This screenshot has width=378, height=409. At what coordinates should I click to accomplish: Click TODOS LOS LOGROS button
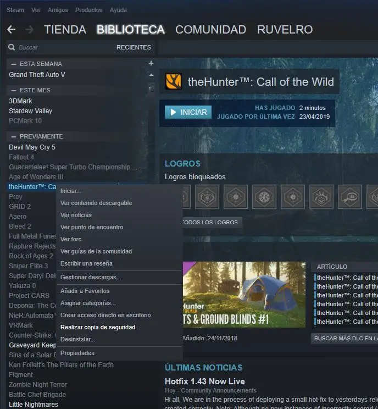(x=212, y=223)
